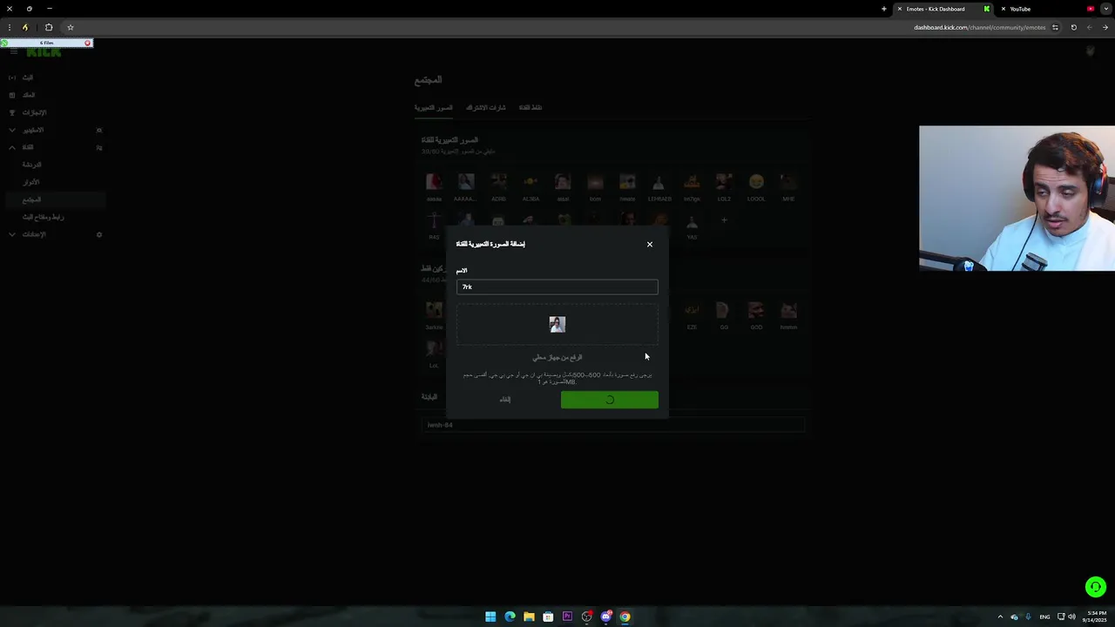Open the tab search dropdown chevron
Screen dimensions: 1115x627
click(x=1106, y=9)
